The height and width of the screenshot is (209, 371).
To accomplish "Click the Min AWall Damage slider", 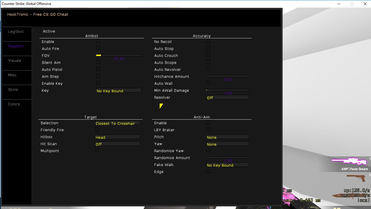I will pos(228,90).
